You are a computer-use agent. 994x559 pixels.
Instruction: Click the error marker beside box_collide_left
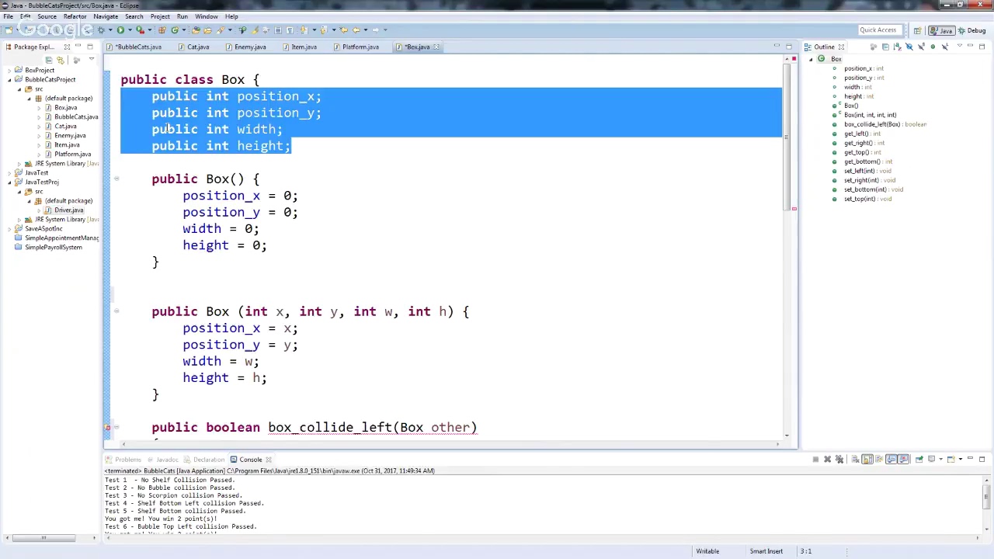[108, 428]
